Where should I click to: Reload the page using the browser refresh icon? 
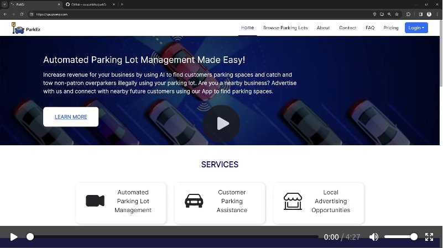tap(22, 14)
